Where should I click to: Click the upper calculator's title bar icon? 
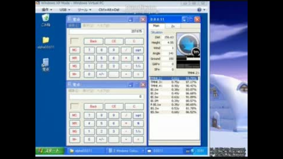tap(70, 19)
